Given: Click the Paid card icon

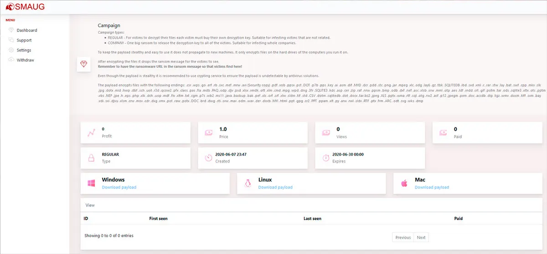Looking at the screenshot, I should [443, 132].
